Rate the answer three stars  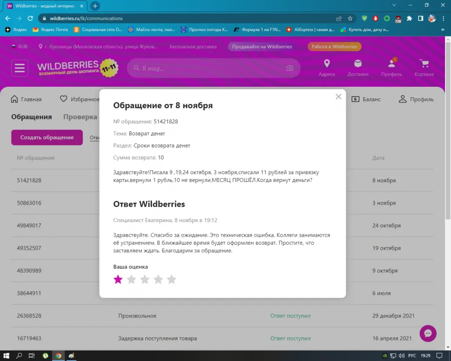click(145, 279)
